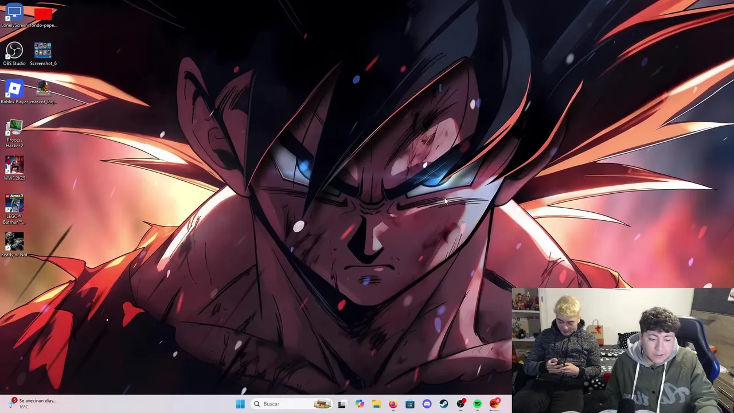Open Steam from the taskbar

(444, 404)
